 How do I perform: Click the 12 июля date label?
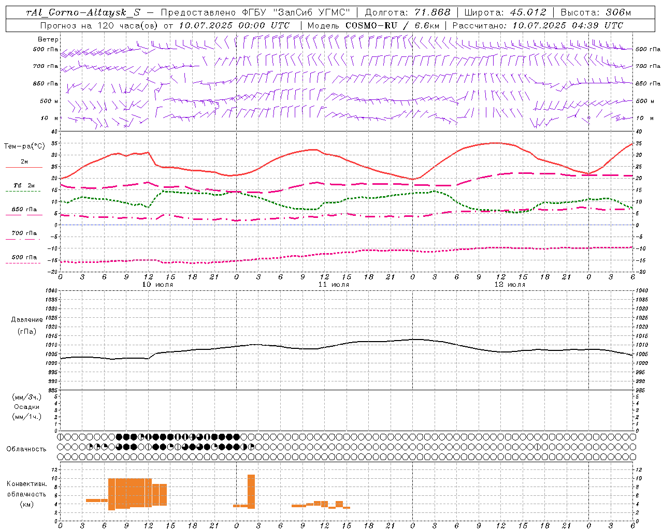pyautogui.click(x=510, y=285)
